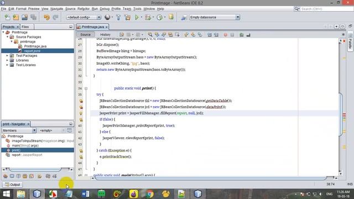Click the New File toolbar icon
Screen dimensions: 354x199
click(x=7, y=17)
